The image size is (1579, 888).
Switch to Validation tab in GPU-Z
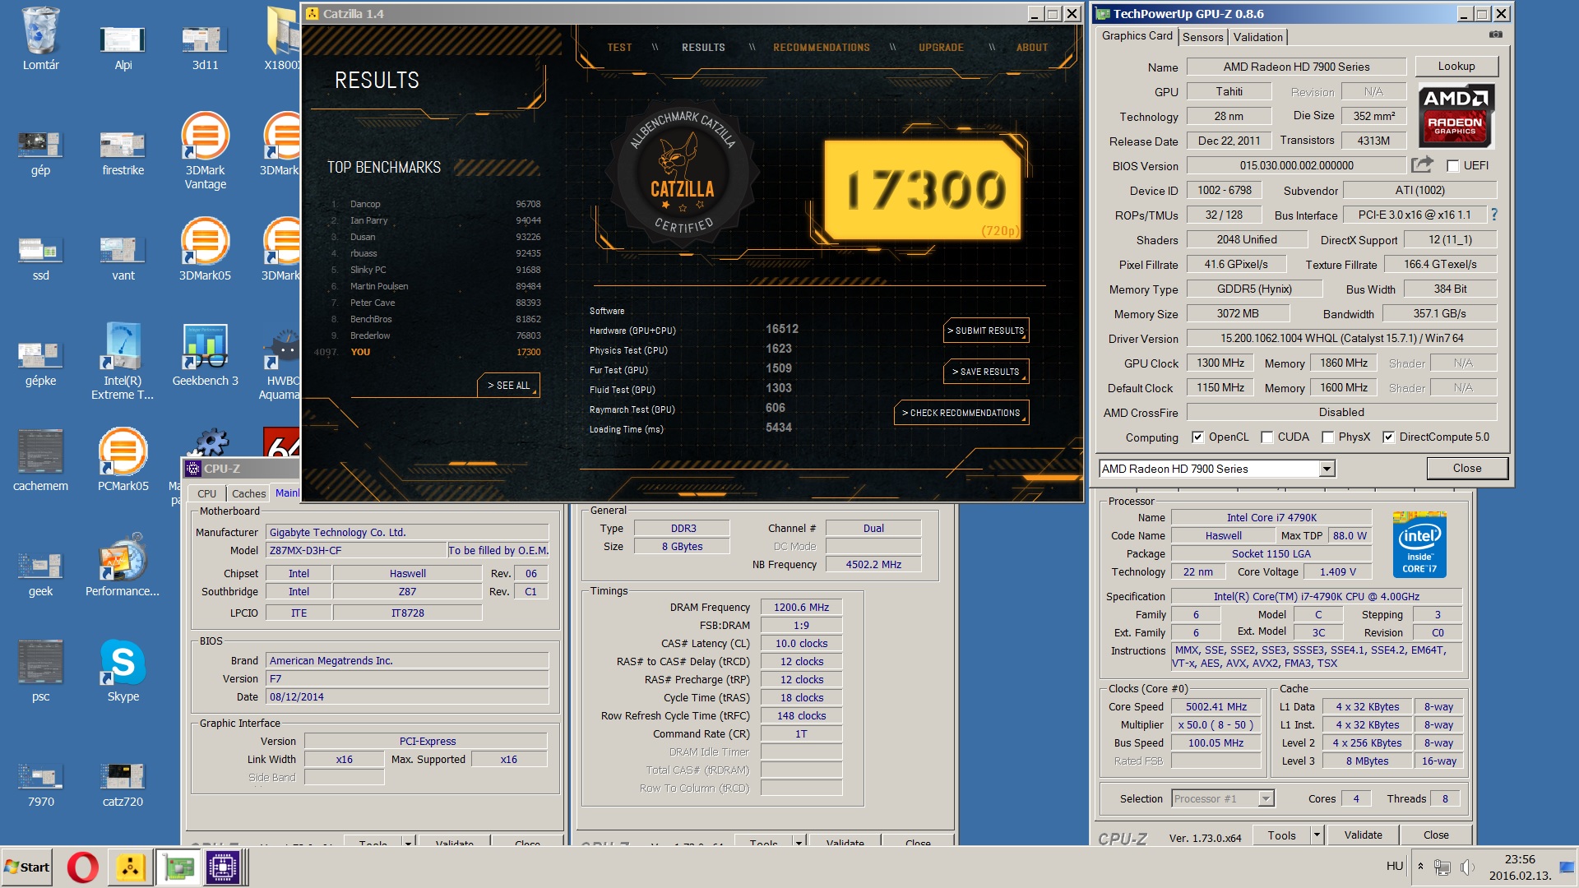pos(1257,37)
